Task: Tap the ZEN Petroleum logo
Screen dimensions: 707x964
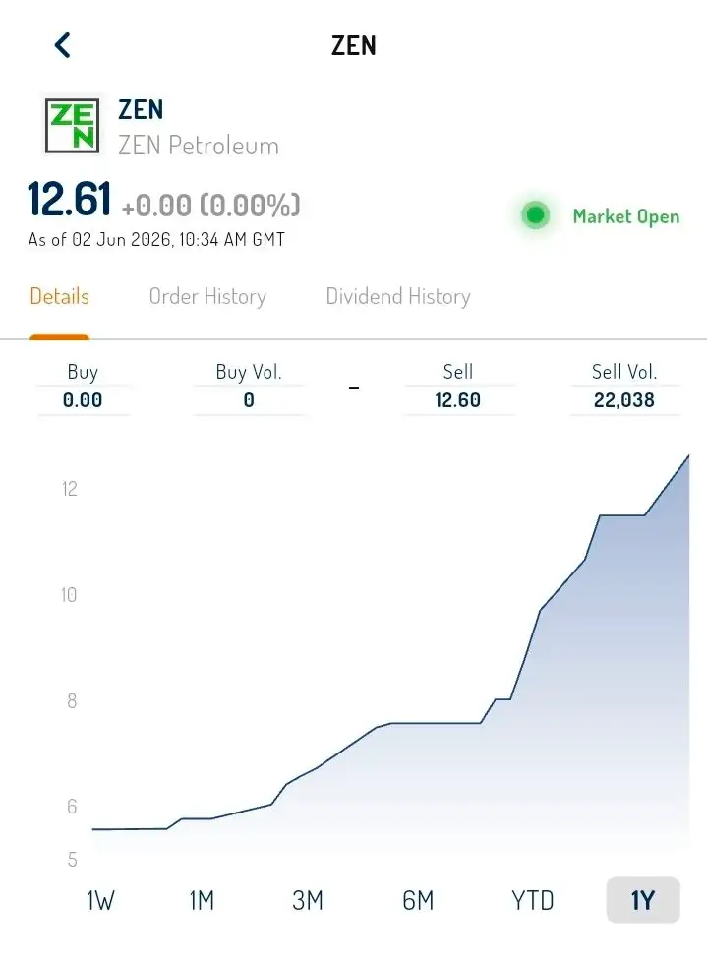Action: tap(73, 126)
